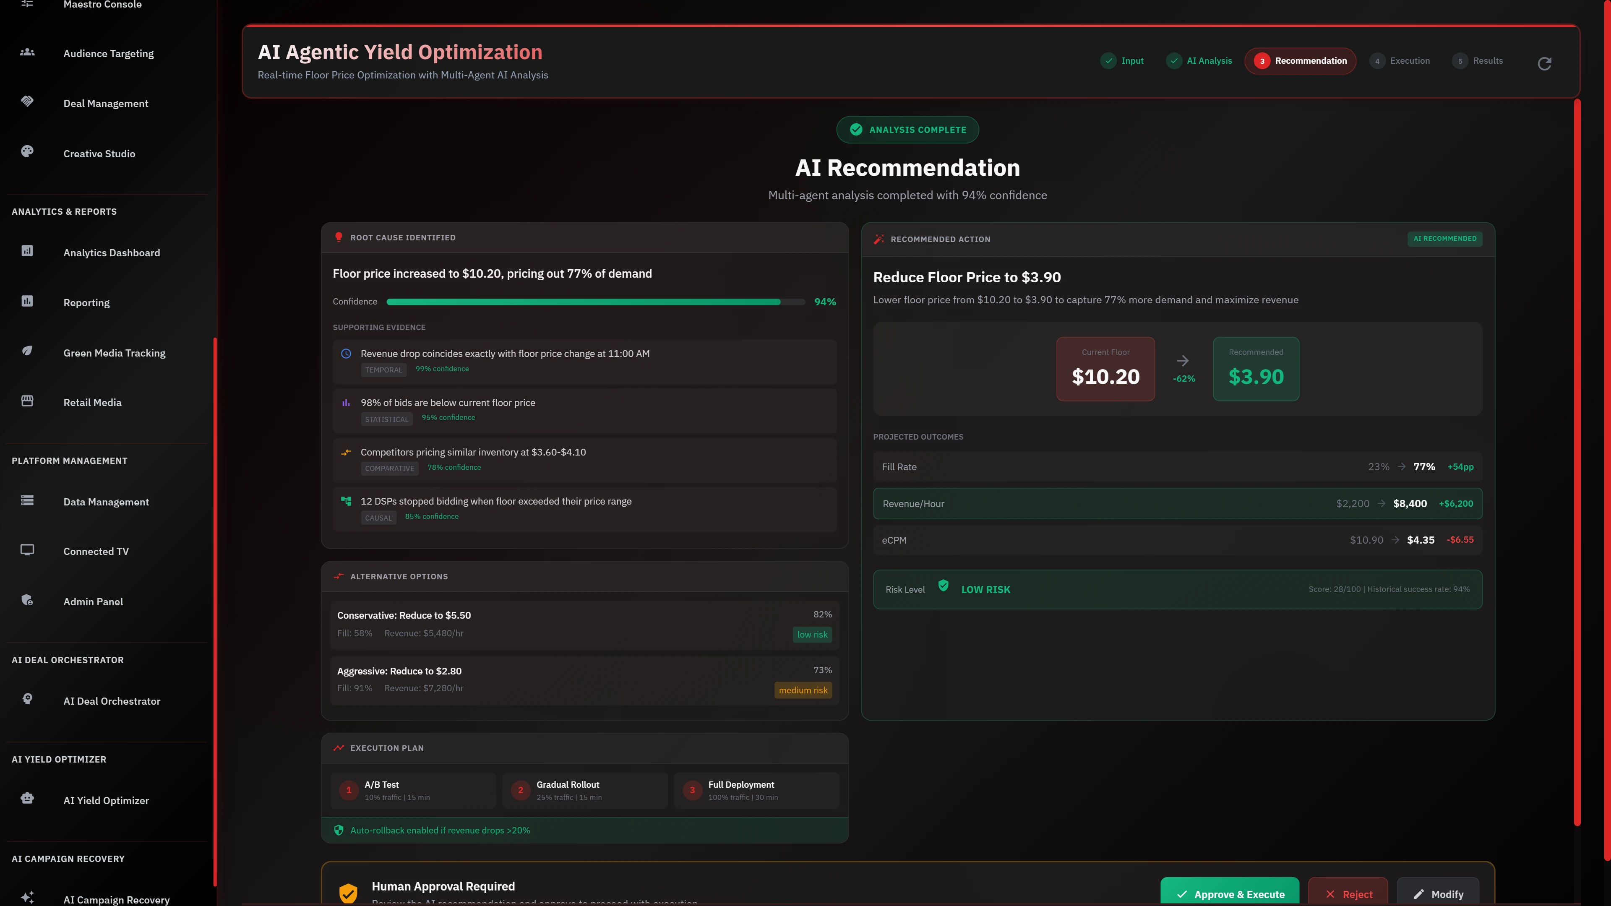This screenshot has width=1611, height=906.
Task: Click Modify to edit the recommendation
Action: 1438,893
